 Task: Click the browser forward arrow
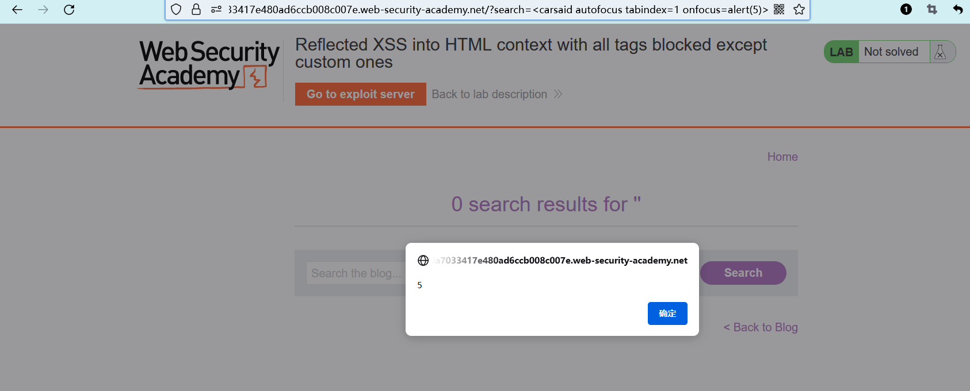click(43, 10)
